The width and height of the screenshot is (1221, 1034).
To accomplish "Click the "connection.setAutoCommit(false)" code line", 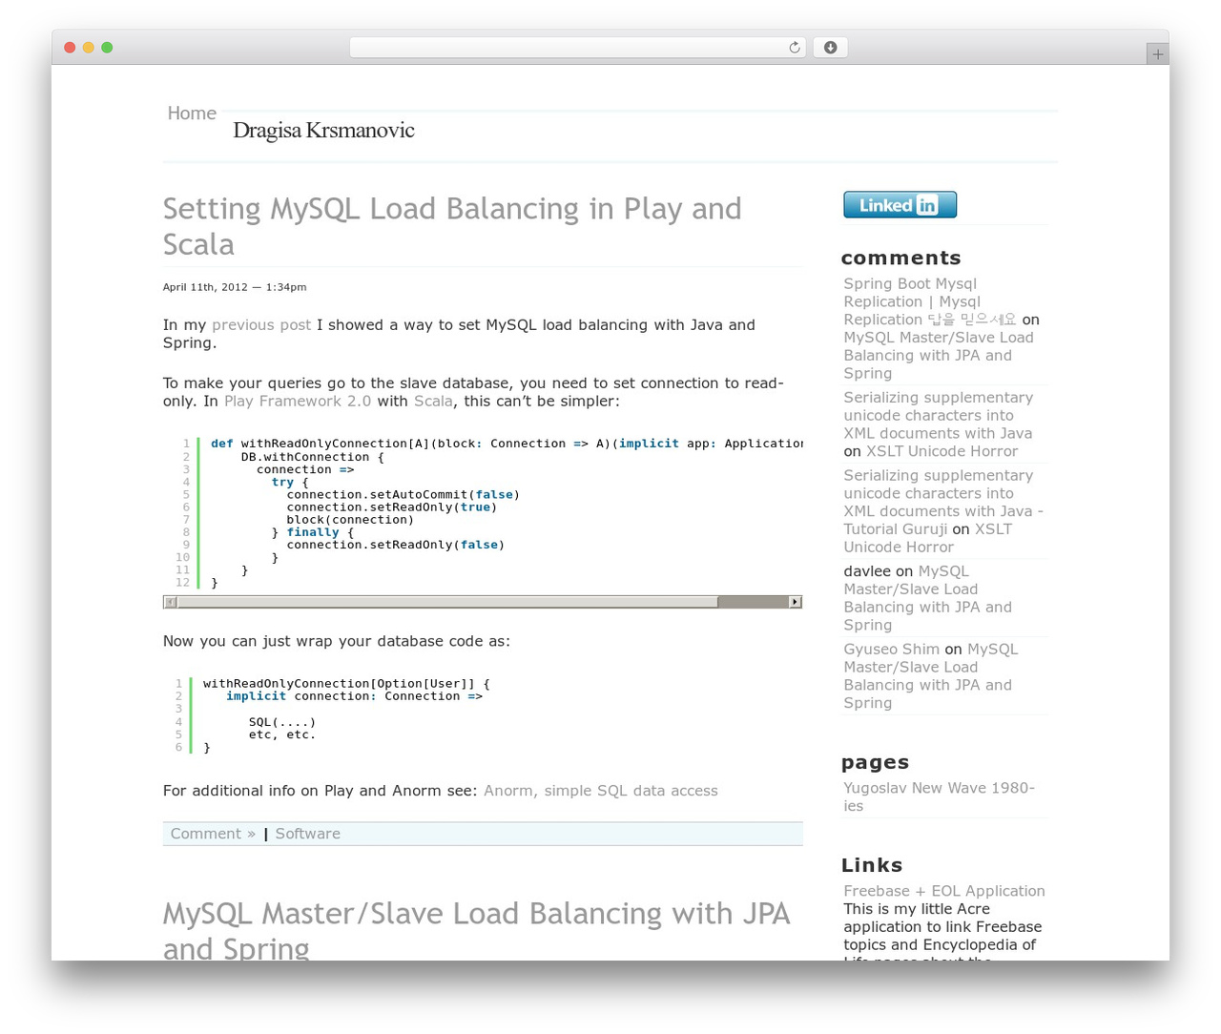I will [x=403, y=494].
